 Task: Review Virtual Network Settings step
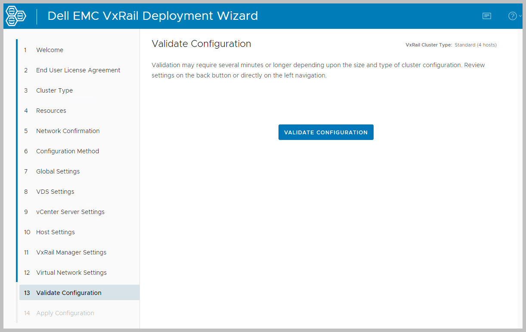71,273
